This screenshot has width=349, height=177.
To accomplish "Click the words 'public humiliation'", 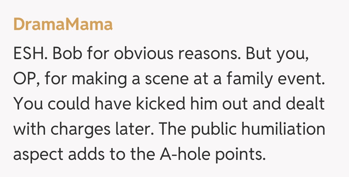I will coord(255,130).
